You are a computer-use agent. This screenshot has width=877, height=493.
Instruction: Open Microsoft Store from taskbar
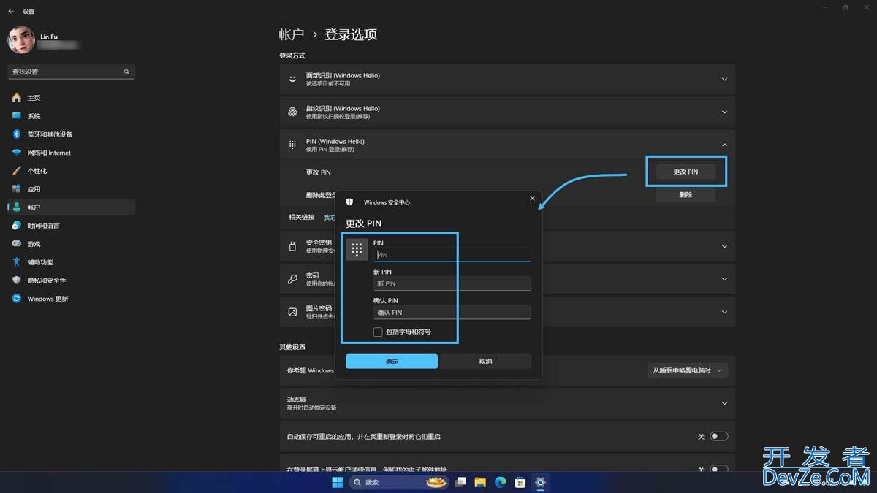(x=520, y=482)
